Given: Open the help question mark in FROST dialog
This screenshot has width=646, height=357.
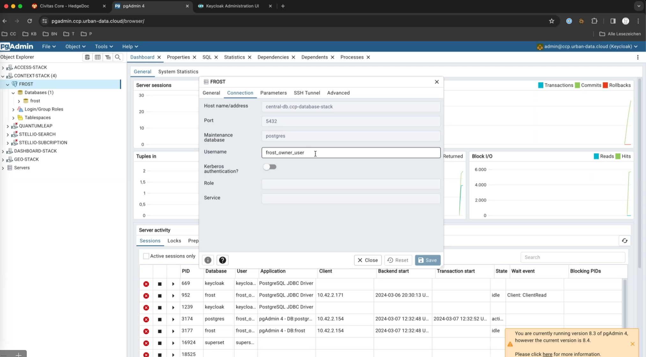Looking at the screenshot, I should point(223,260).
